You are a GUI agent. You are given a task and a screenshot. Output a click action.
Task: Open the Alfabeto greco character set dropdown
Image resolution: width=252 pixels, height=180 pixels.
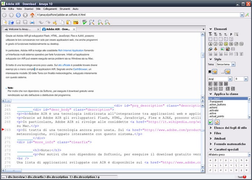249,154
